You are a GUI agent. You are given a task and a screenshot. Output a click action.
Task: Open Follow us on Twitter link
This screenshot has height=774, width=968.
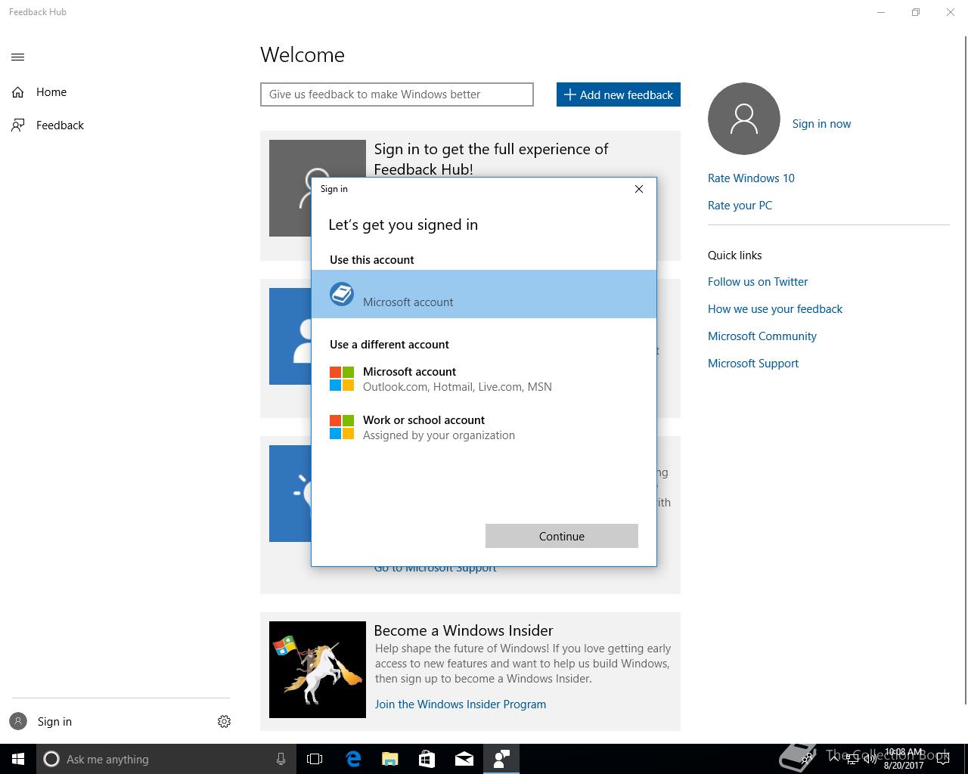(758, 282)
